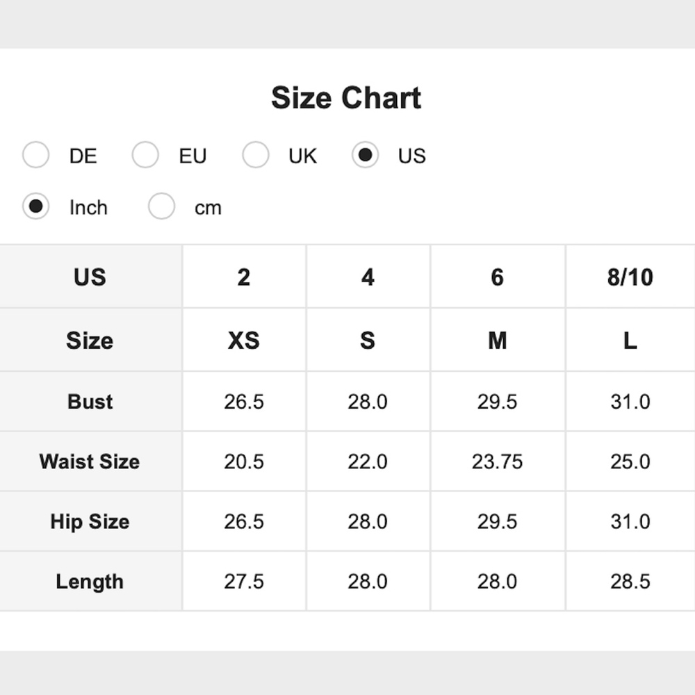695x695 pixels.
Task: Click the Waist Size row label
Action: pos(90,461)
